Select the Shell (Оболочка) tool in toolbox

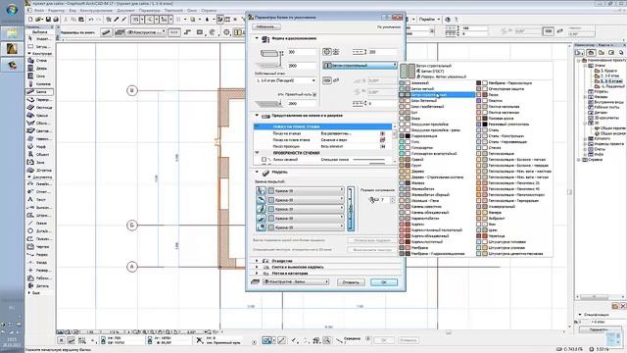pyautogui.click(x=39, y=123)
